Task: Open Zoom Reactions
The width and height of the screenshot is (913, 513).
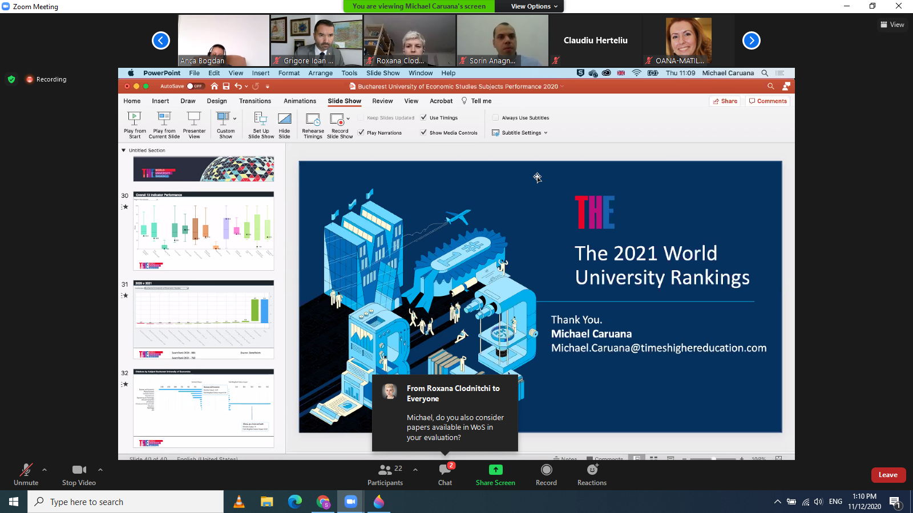Action: pyautogui.click(x=592, y=474)
